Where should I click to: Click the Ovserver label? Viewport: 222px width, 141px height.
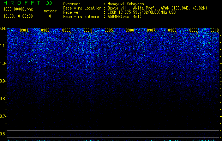(72, 4)
